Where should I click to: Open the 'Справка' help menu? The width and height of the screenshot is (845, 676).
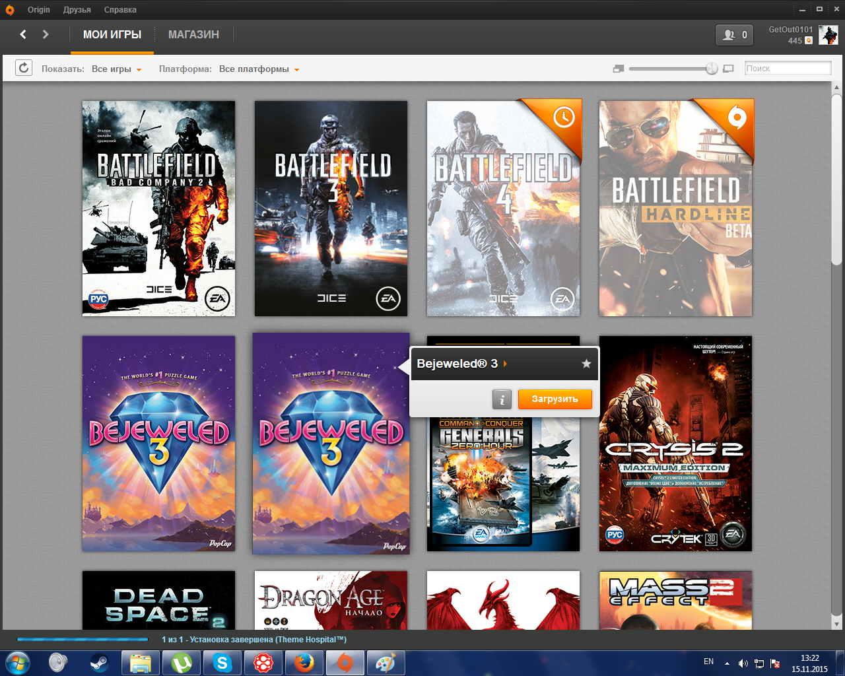tap(120, 10)
